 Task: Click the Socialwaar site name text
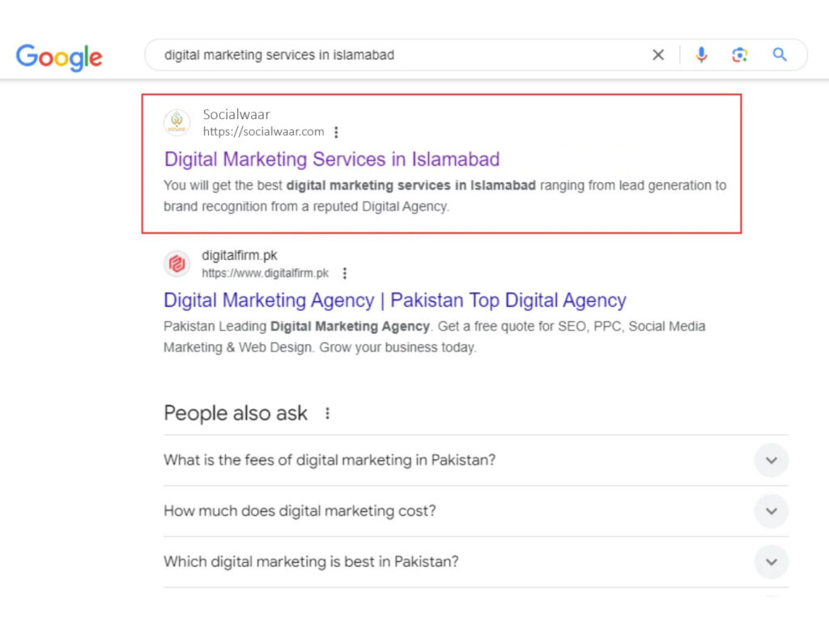click(x=236, y=114)
